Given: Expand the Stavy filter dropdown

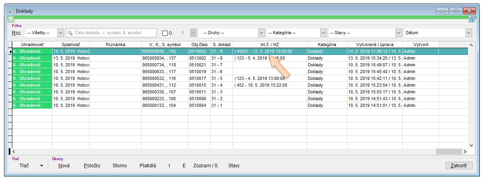Looking at the screenshot, I should [399, 33].
